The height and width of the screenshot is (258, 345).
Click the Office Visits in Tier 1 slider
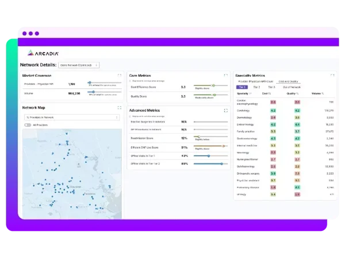coord(210,156)
